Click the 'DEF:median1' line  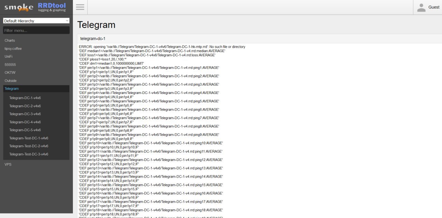coord(152,51)
